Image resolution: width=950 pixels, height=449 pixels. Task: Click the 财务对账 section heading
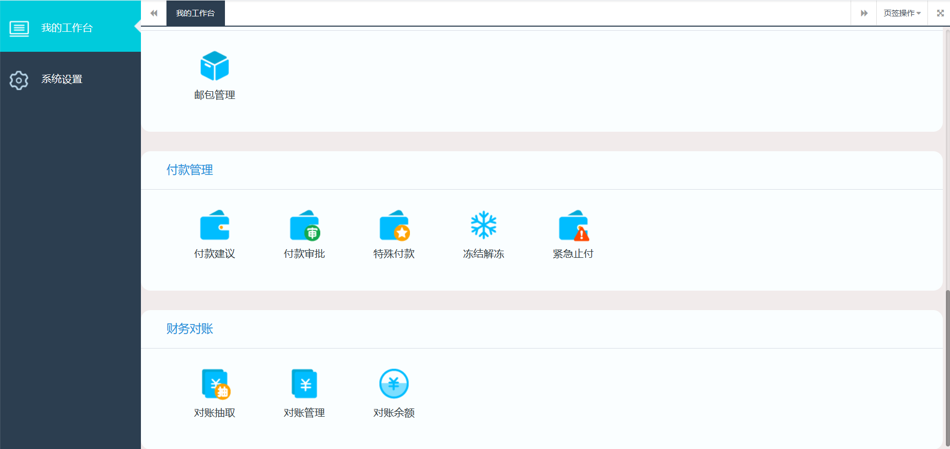(190, 329)
